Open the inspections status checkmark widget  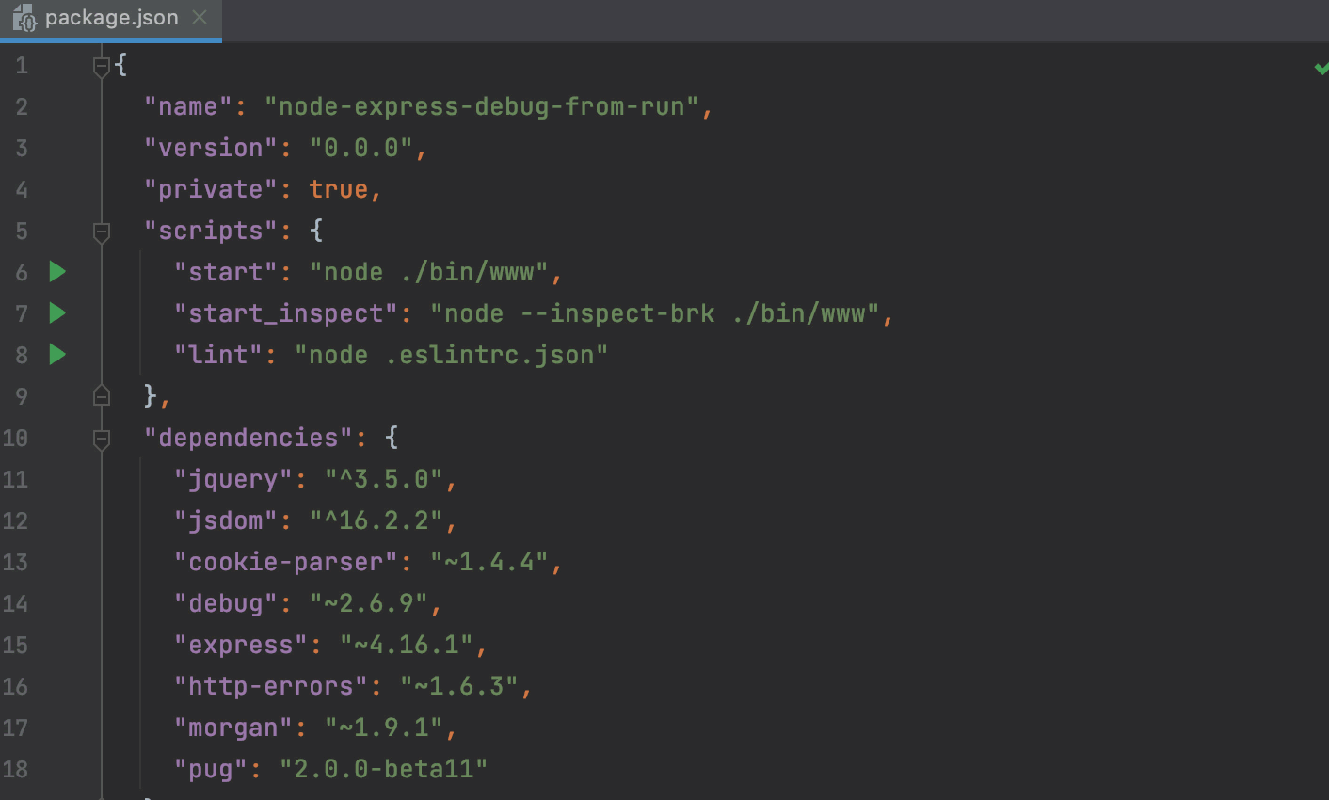tap(1321, 68)
